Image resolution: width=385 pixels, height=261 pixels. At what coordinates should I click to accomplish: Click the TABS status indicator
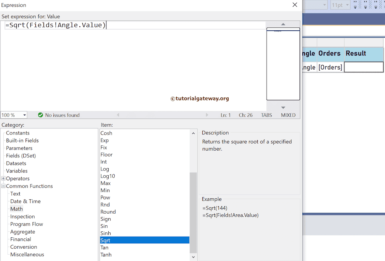[267, 115]
